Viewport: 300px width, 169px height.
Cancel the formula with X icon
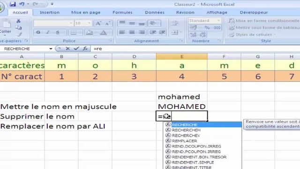(x=67, y=49)
